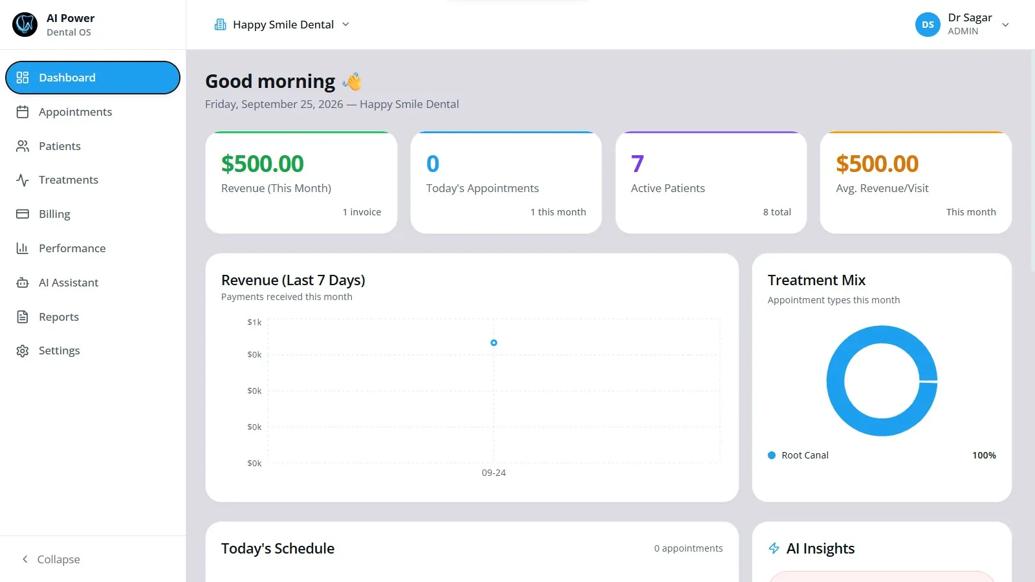This screenshot has width=1035, height=582.
Task: Go to the Patients page
Action: (93, 146)
